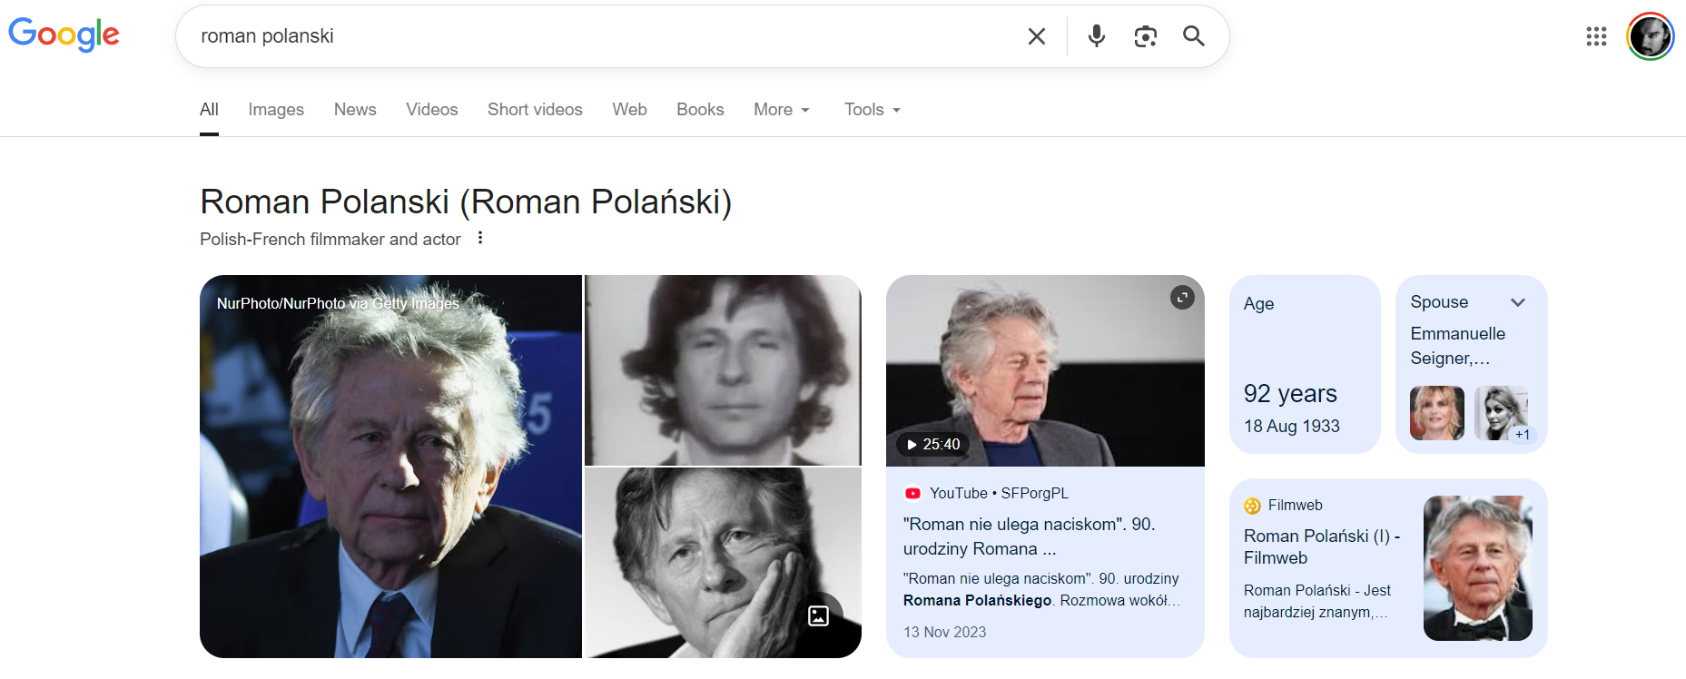Clear the search box text
Screen dimensions: 1686x679
pyautogui.click(x=1036, y=36)
